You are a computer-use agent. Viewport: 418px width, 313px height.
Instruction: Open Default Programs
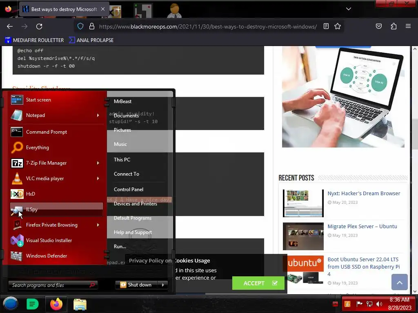(x=133, y=218)
